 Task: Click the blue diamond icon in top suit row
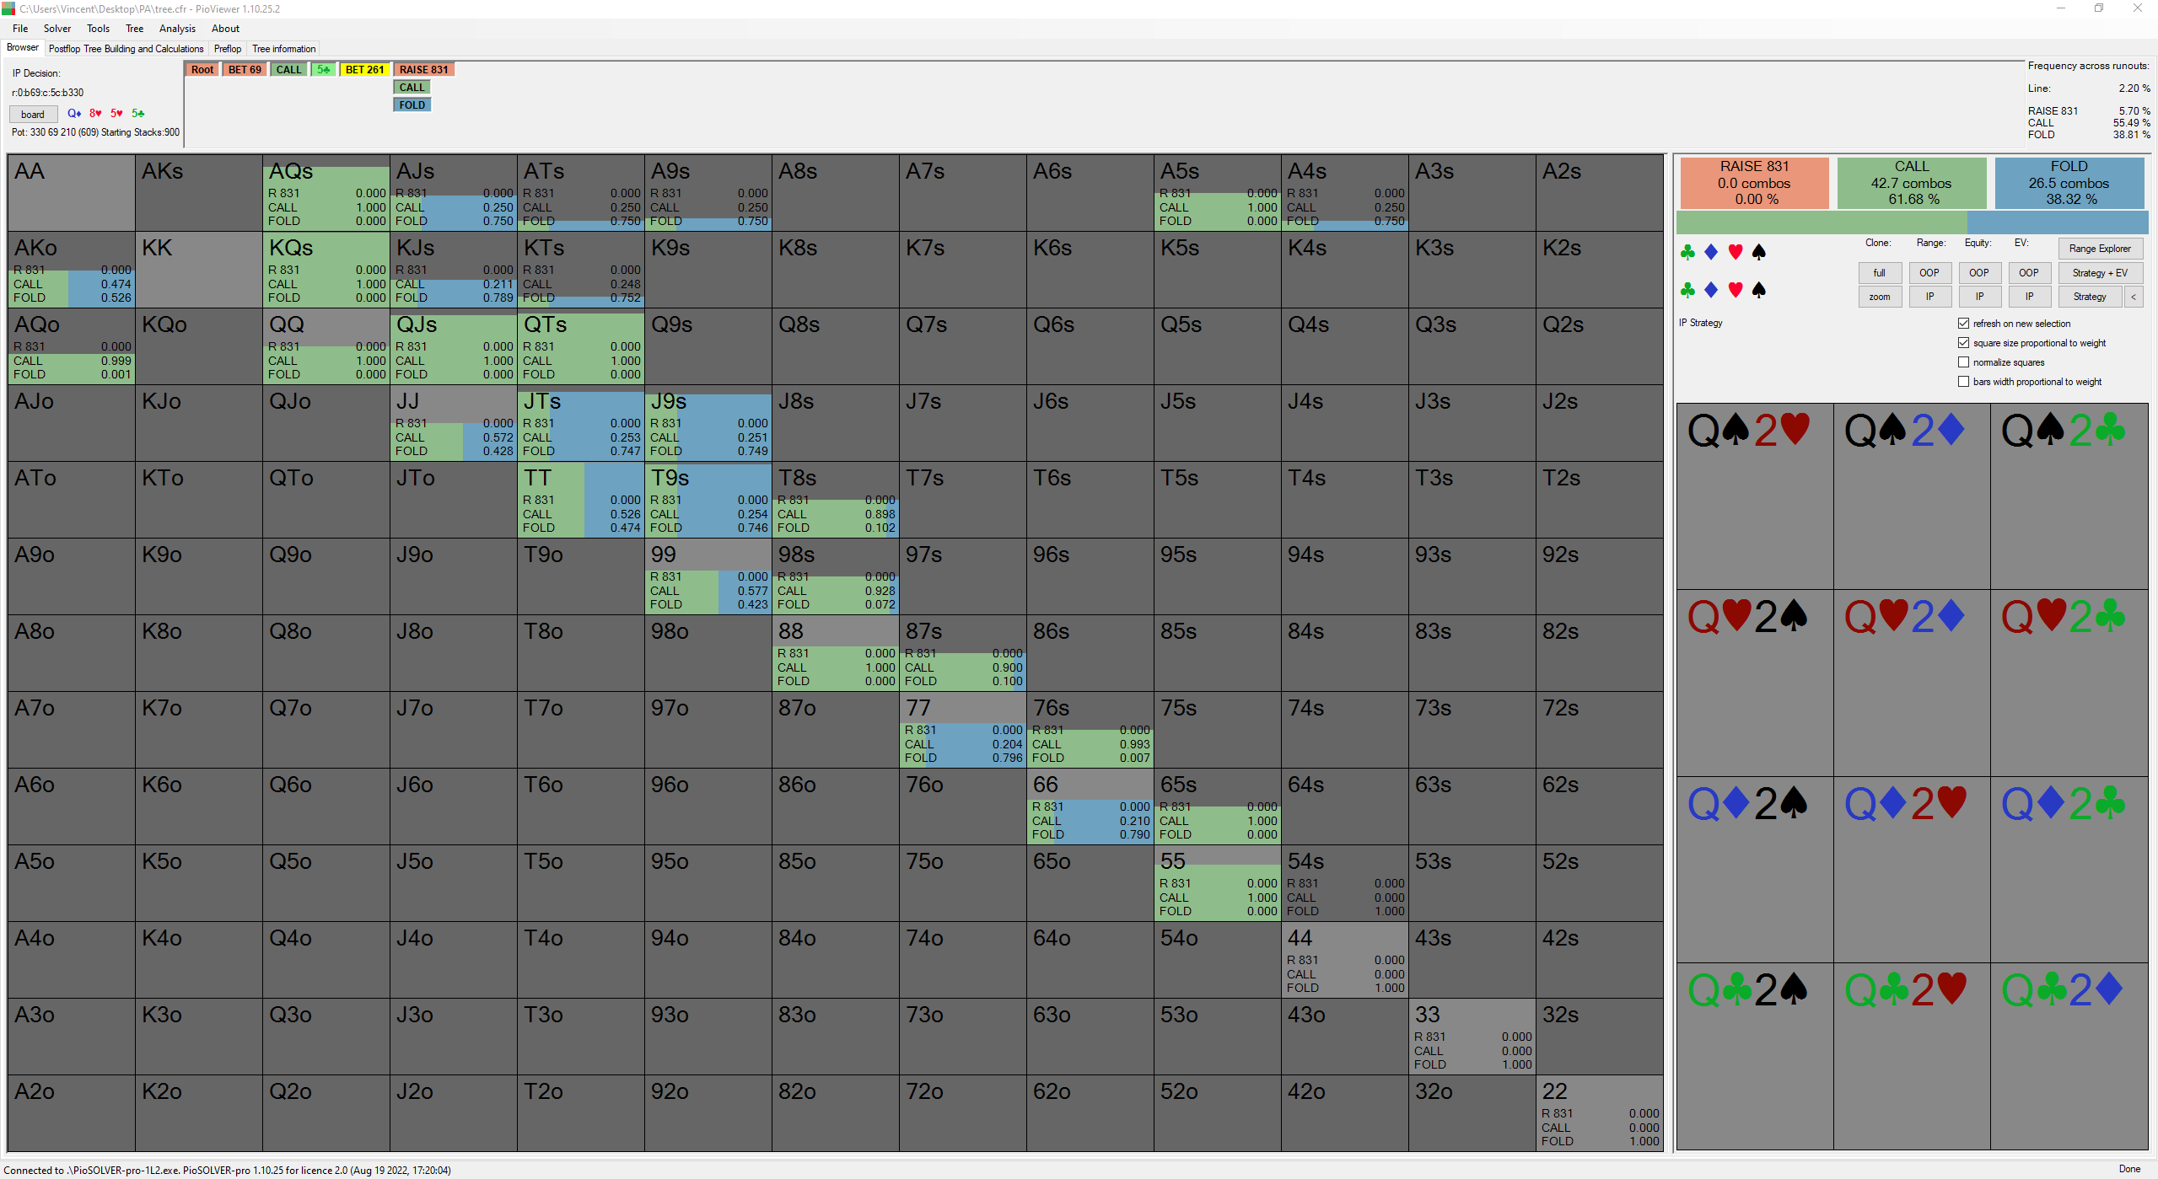click(x=1711, y=252)
